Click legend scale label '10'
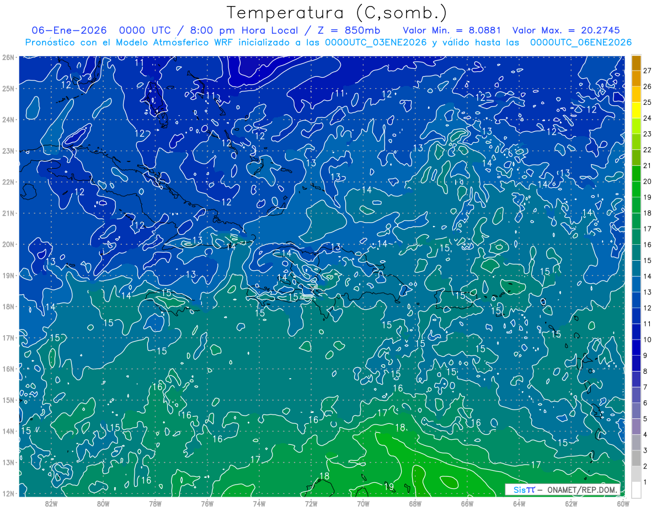 (x=647, y=340)
